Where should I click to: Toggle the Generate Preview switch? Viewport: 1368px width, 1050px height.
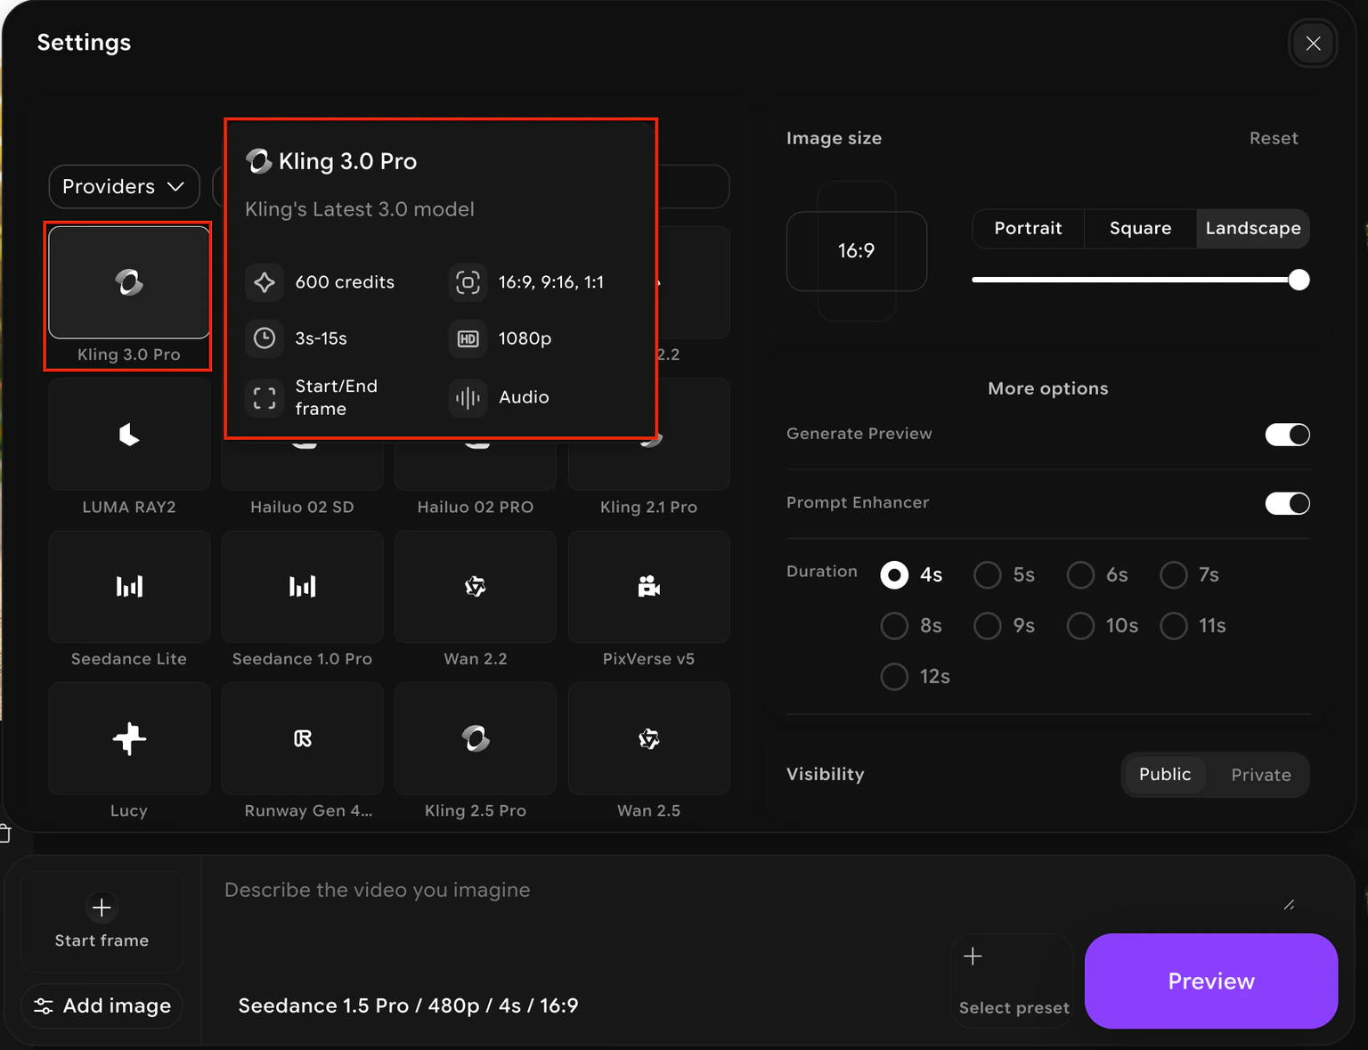[x=1287, y=435]
